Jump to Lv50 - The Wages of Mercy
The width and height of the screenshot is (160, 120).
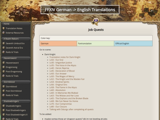pos(62,76)
